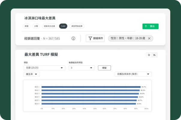The width and height of the screenshot is (181, 120).
Task: Click the 性別：男性，年齡：18-39 歲 filter chip
Action: tap(131, 38)
